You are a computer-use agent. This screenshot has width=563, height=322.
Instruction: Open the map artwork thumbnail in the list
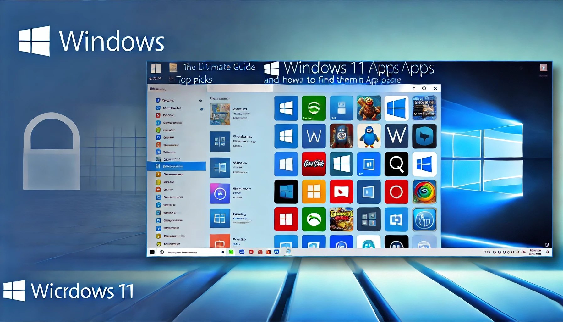pos(220,114)
